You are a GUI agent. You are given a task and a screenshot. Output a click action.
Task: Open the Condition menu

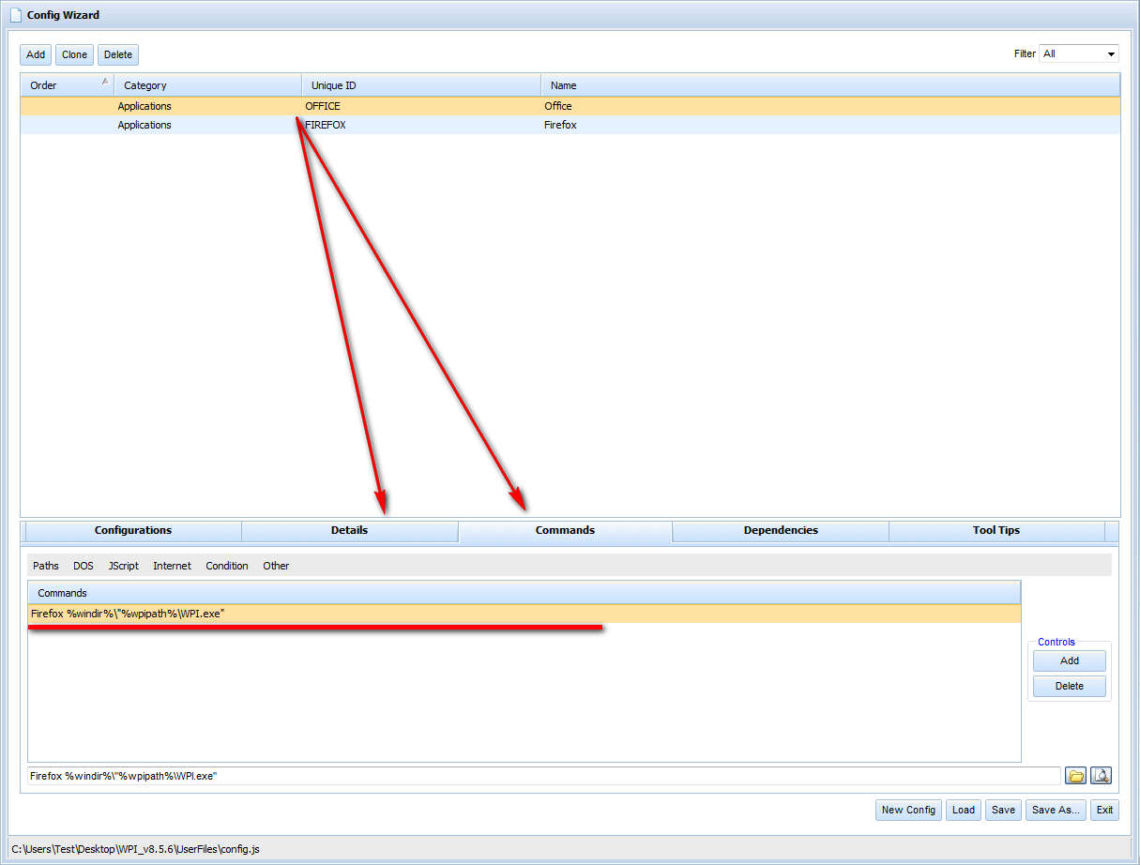(227, 566)
